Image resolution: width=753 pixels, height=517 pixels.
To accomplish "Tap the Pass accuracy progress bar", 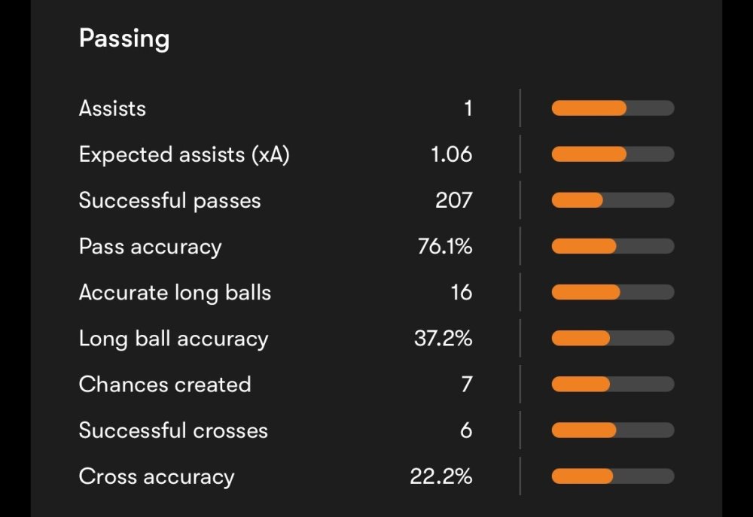I will [x=612, y=247].
